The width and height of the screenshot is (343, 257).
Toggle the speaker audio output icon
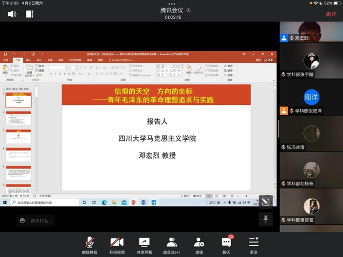coord(12,14)
